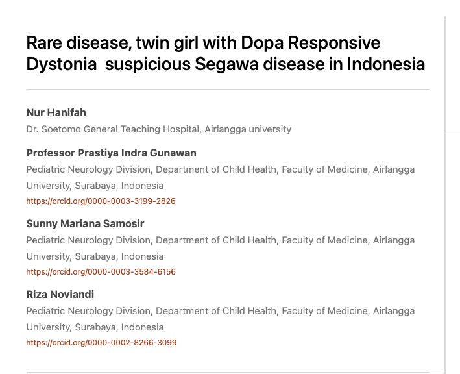Click Pediatric Neurology Division line under Samosir
Image resolution: width=460 pixels, height=374 pixels.
(x=220, y=240)
